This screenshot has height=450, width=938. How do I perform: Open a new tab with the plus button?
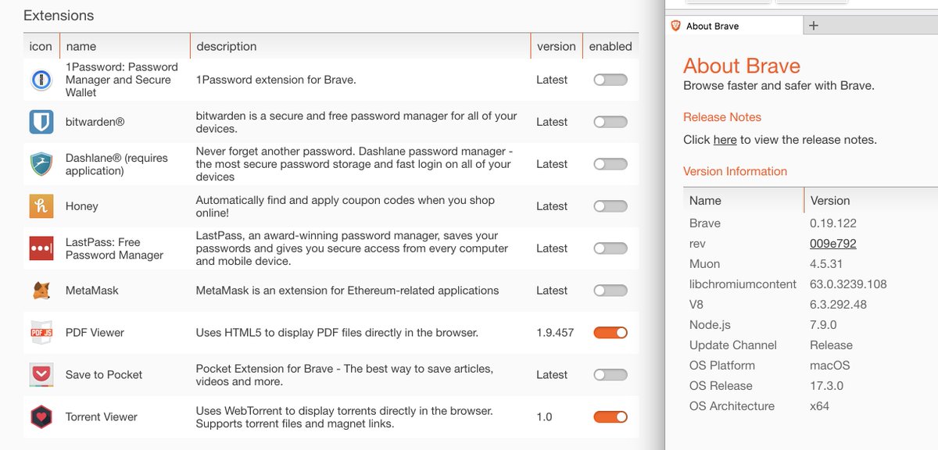coord(813,26)
